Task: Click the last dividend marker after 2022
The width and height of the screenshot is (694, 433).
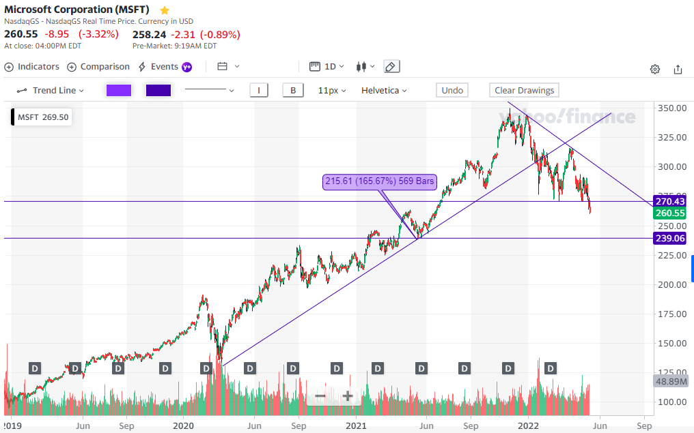Action: (551, 368)
